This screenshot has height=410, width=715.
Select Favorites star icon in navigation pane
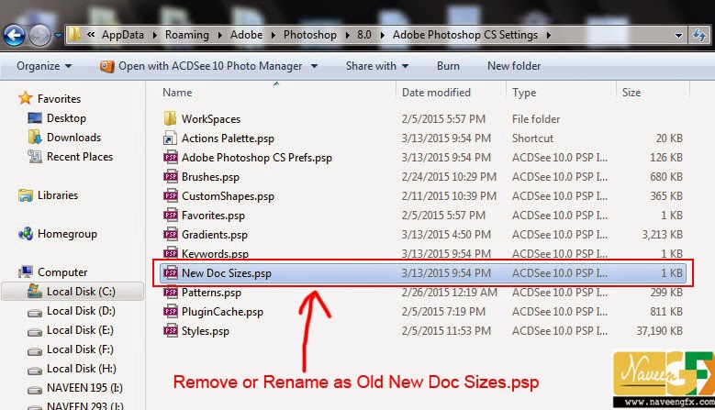25,98
